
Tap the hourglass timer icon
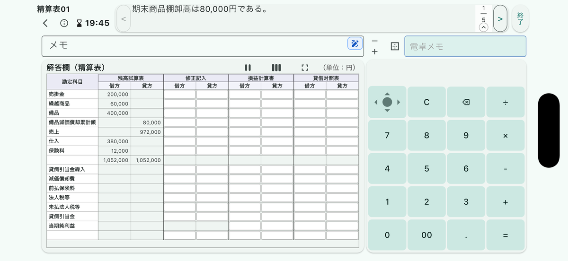(x=79, y=23)
